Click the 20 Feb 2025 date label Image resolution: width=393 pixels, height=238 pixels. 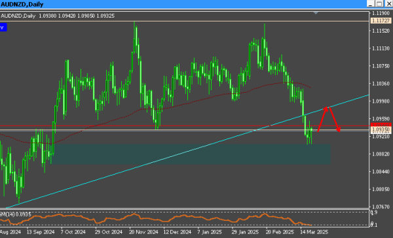(280, 232)
